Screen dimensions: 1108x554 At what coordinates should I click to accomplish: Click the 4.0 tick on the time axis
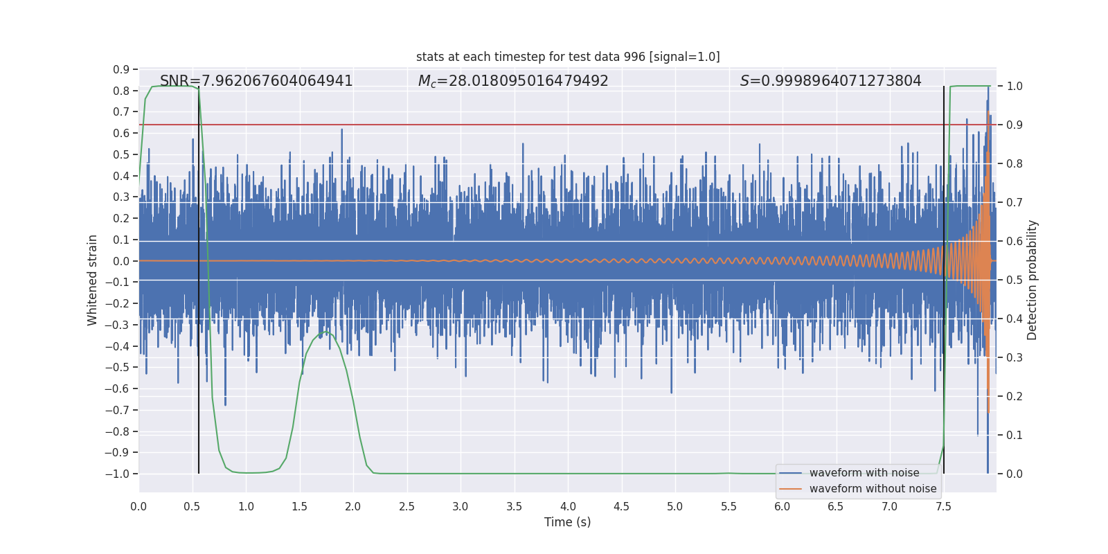click(568, 507)
